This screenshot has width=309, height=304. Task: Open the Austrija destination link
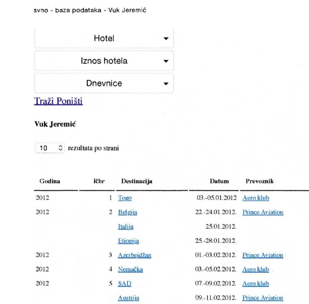coord(129,298)
